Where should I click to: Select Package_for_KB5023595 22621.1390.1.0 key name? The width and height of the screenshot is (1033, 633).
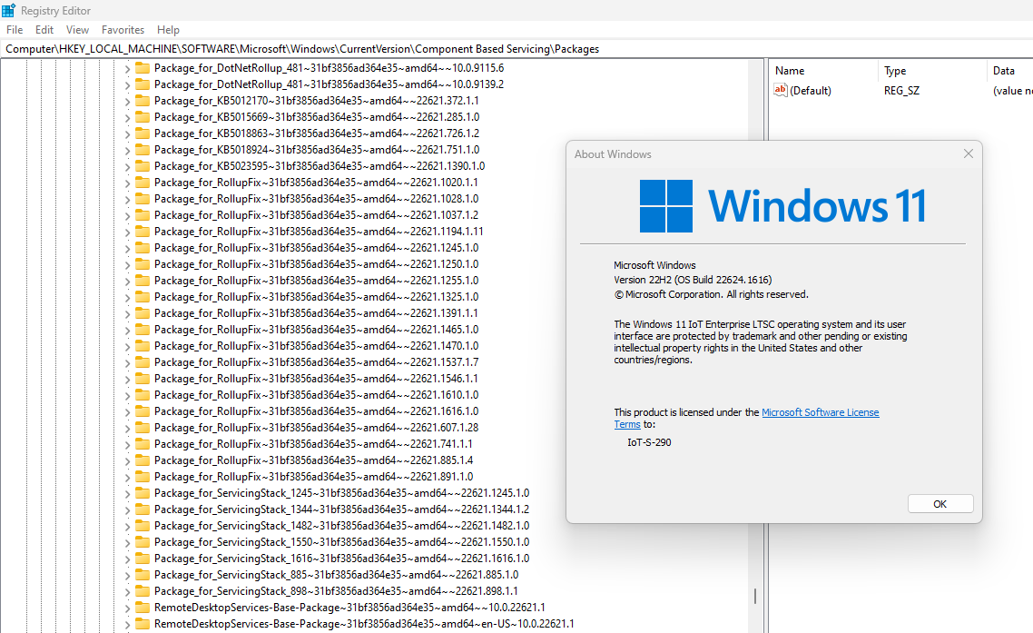(320, 166)
